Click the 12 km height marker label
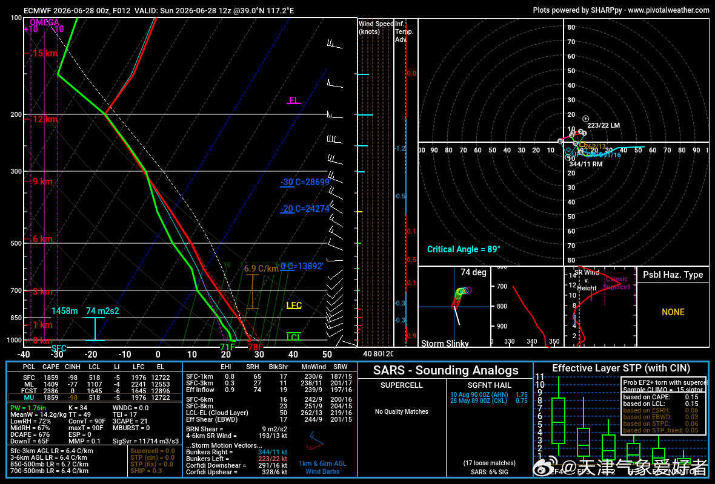This screenshot has height=484, width=715. [x=45, y=119]
